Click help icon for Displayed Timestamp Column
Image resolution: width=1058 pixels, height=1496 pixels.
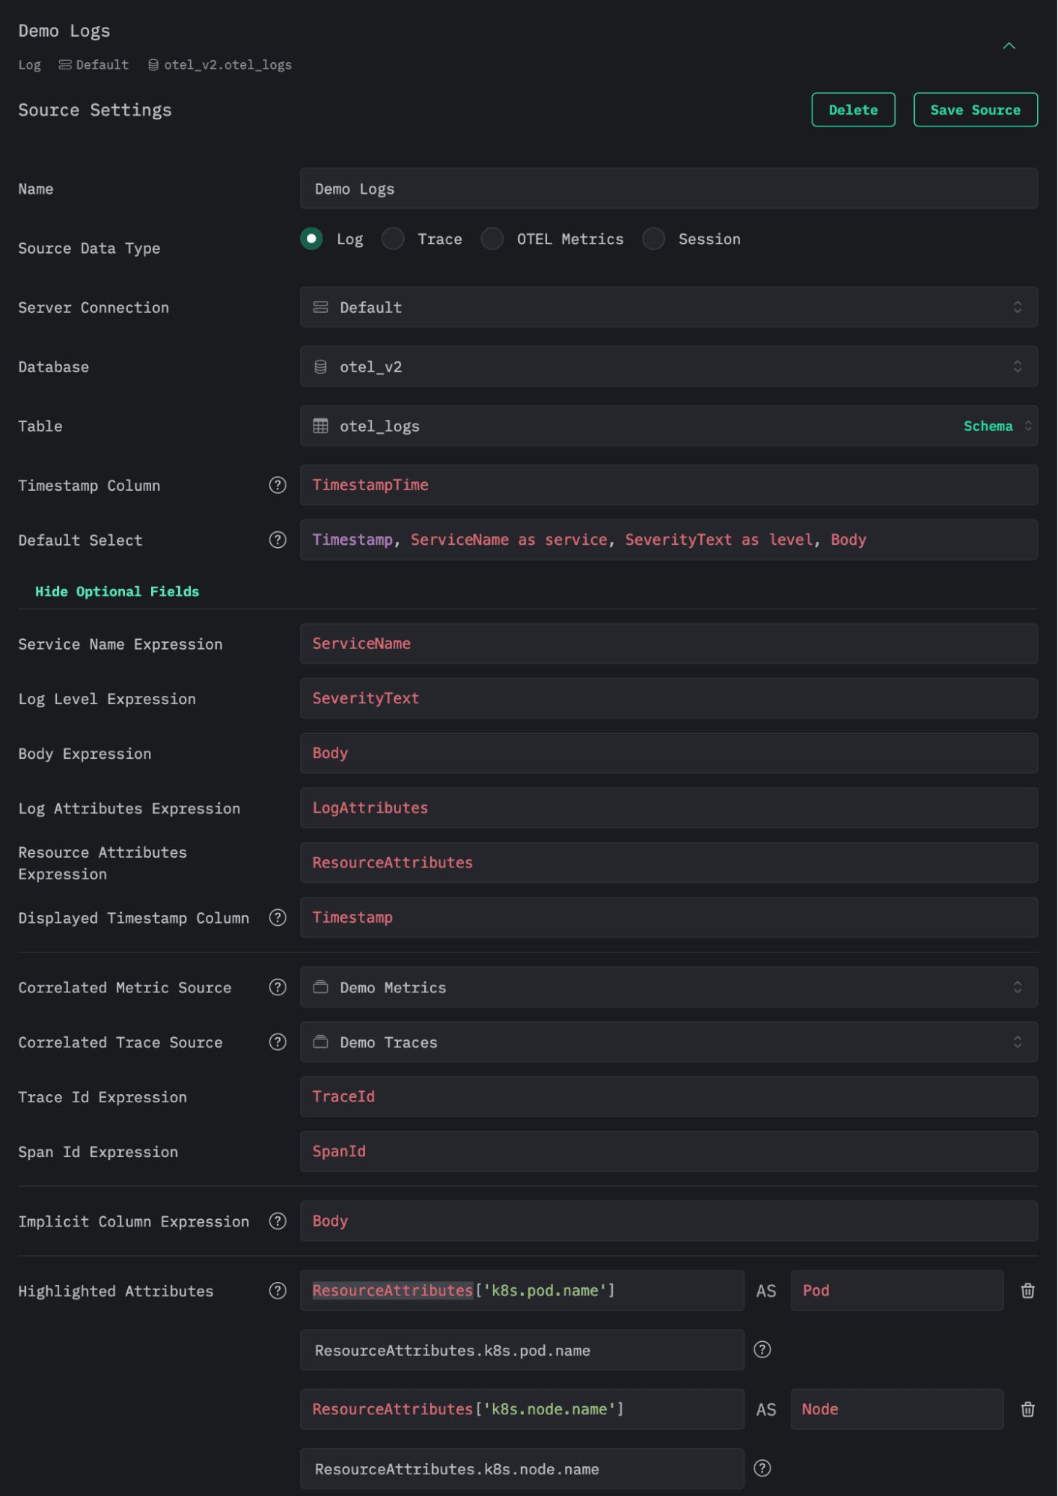click(x=278, y=918)
